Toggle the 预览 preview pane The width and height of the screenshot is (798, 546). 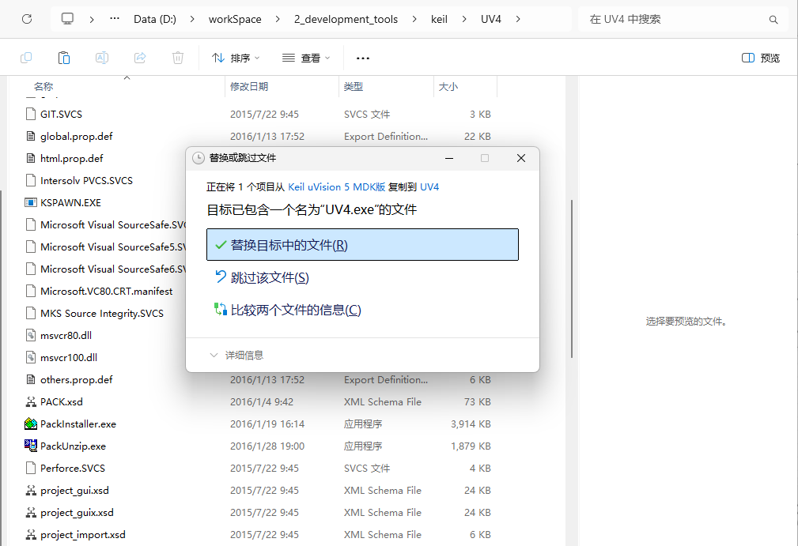point(760,58)
